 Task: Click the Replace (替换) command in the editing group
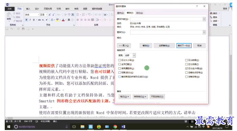214,17
